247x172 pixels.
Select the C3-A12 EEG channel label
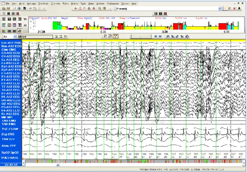tap(11, 53)
